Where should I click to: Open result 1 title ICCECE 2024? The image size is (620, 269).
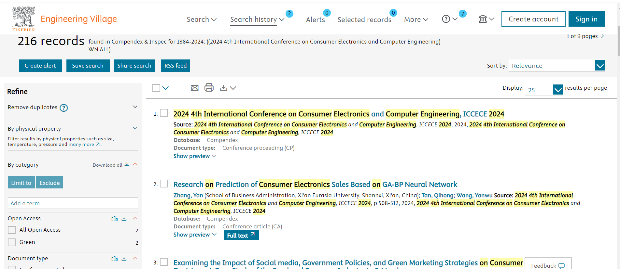click(x=339, y=114)
